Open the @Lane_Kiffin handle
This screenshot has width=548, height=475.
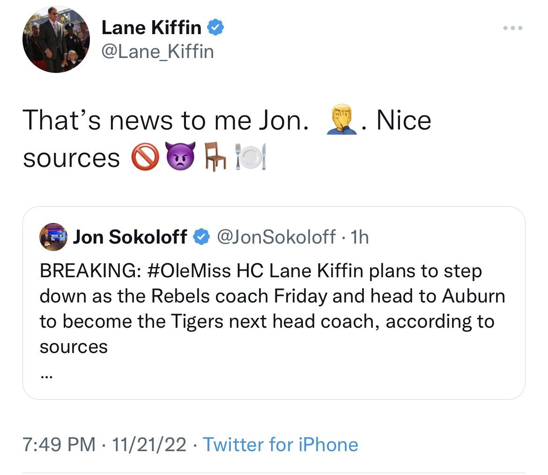point(158,51)
